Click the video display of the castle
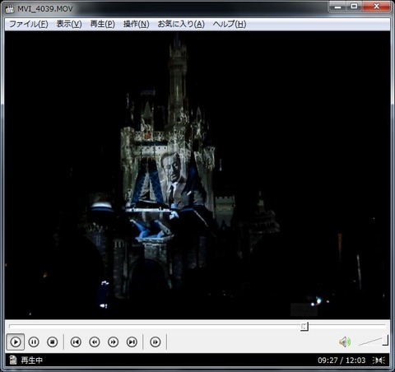 (x=197, y=175)
